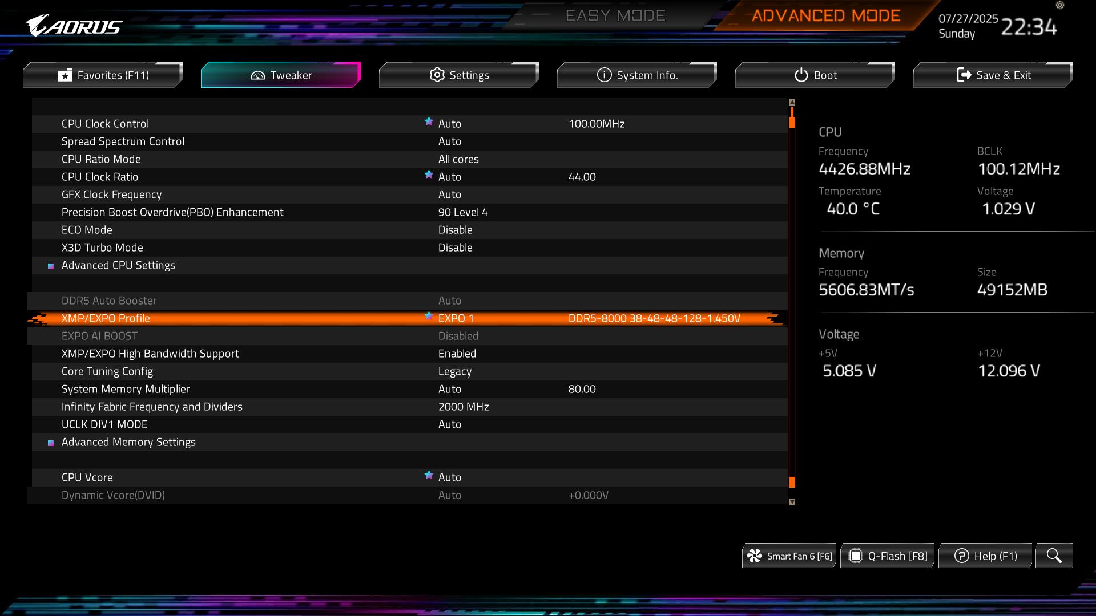Click the gear icon above the clock

1060,6
